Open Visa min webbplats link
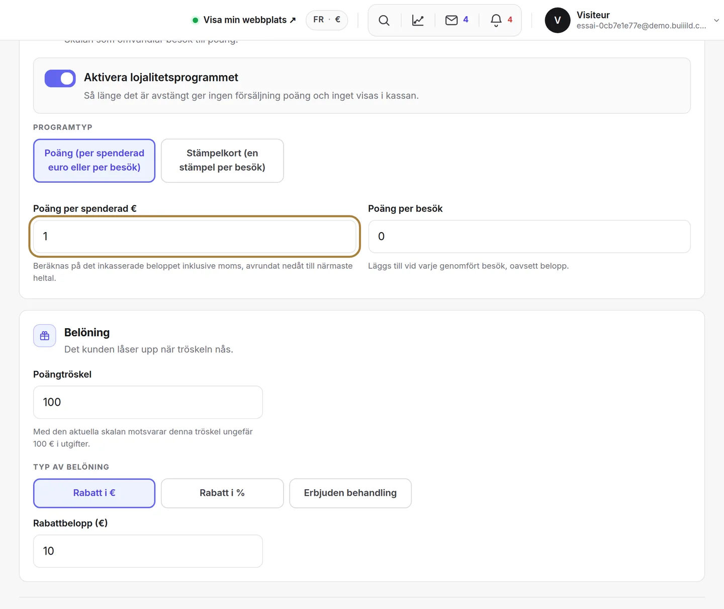The width and height of the screenshot is (724, 609). coord(244,20)
